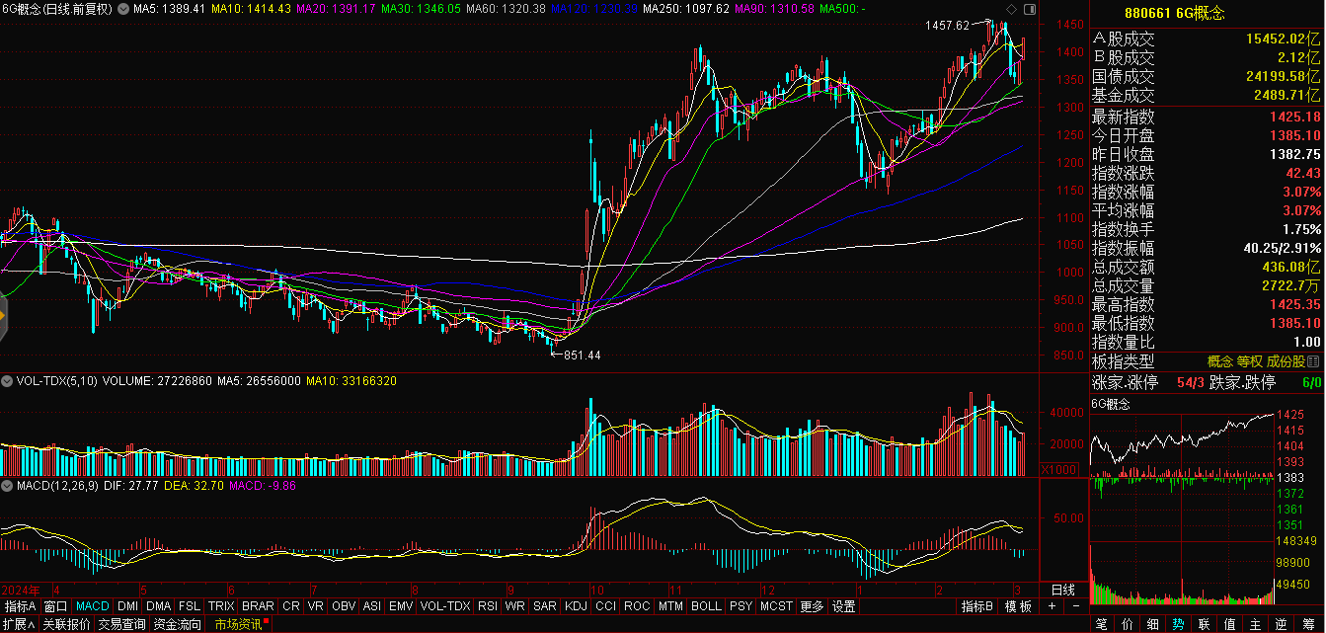
Task: Open 更多 for more indicators
Action: click(812, 606)
